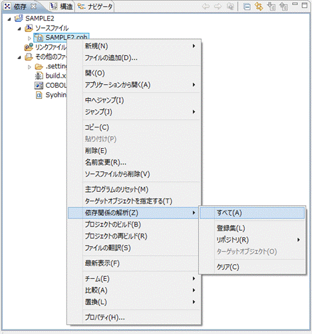Switch to the 構造 tab
Viewport: 312px width, 334px height.
click(61, 7)
